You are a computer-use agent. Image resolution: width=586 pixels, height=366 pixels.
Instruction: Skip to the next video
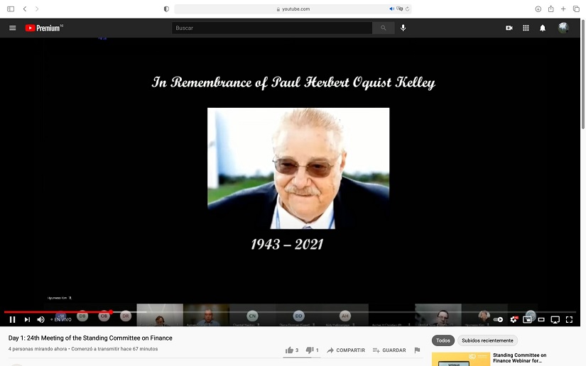point(27,319)
